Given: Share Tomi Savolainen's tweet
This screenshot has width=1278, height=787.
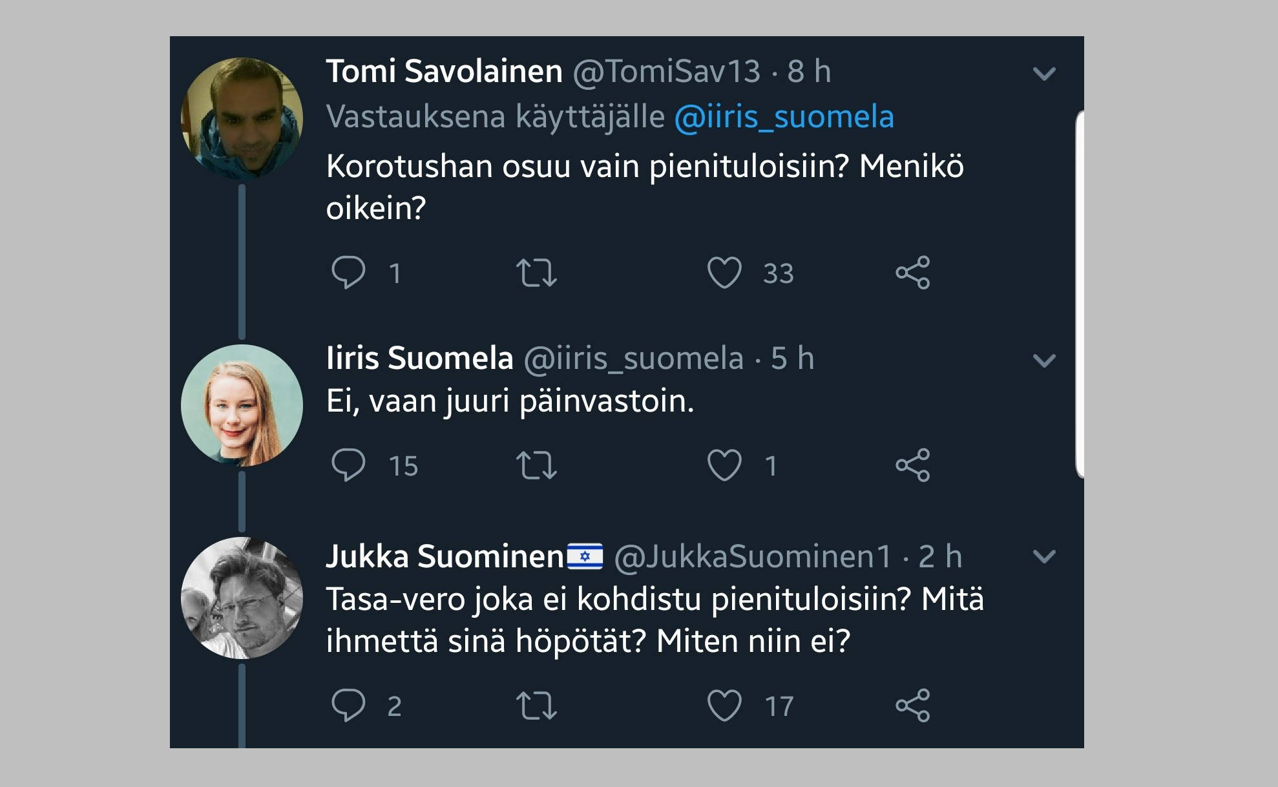Looking at the screenshot, I should coord(912,273).
